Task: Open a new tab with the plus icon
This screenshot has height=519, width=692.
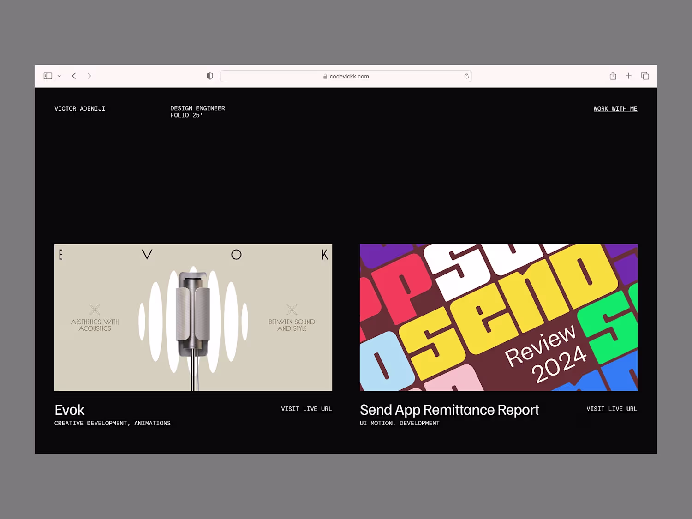Action: tap(629, 76)
